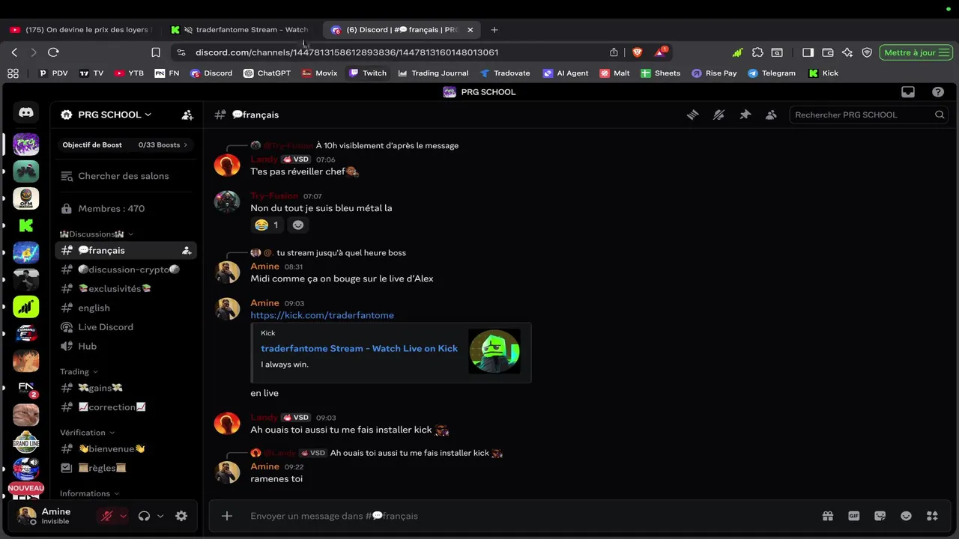Toggle microphone mute in user panel
The image size is (959, 539).
click(x=107, y=516)
